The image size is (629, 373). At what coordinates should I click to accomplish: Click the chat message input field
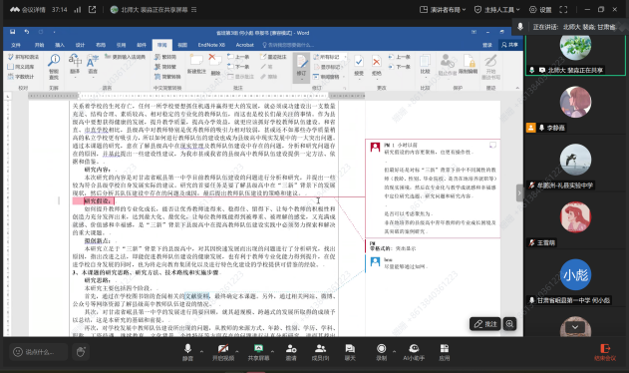[39, 352]
